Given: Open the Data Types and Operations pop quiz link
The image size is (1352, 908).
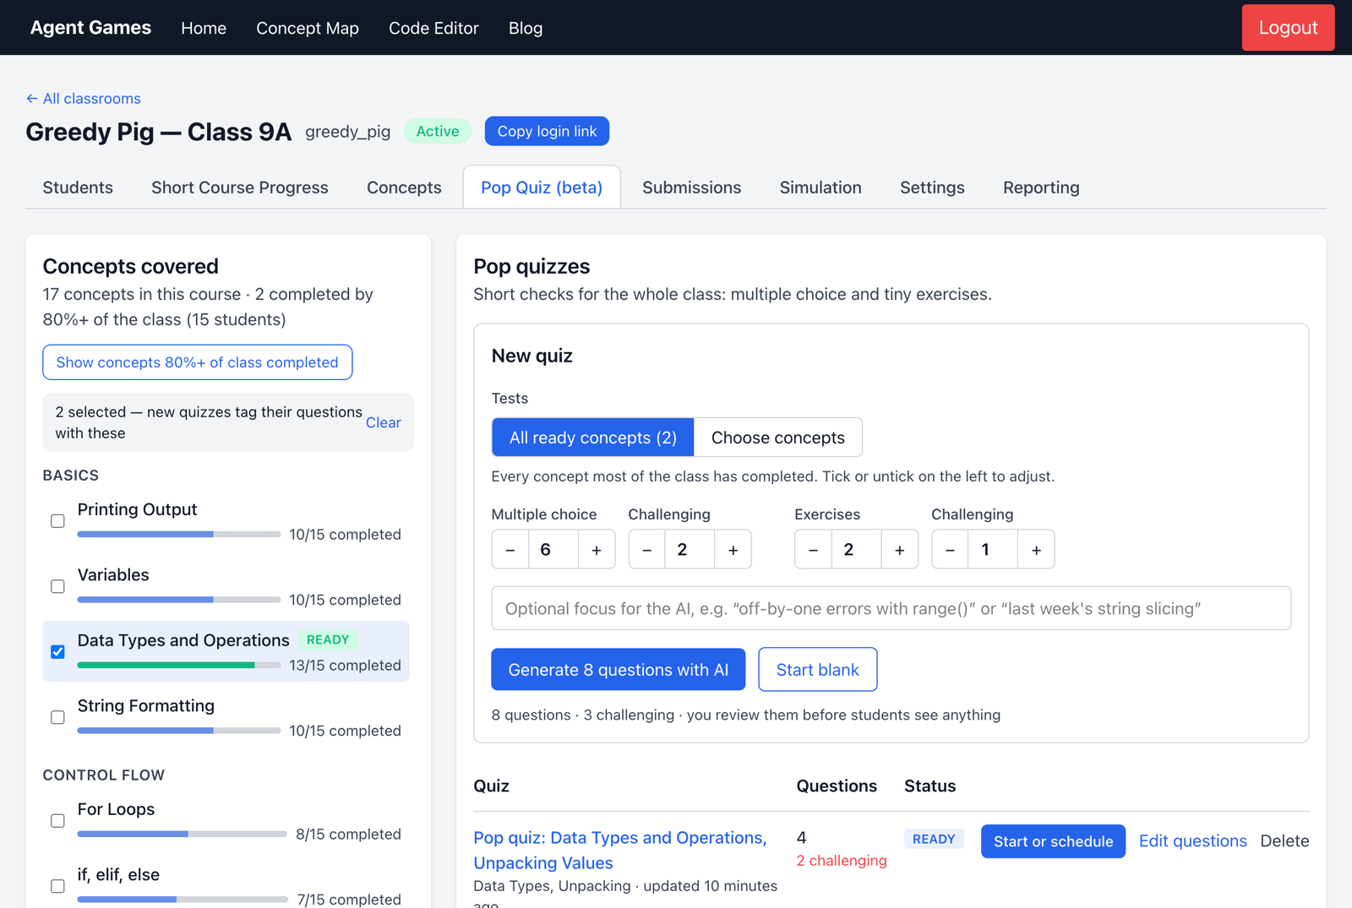Looking at the screenshot, I should pos(620,851).
